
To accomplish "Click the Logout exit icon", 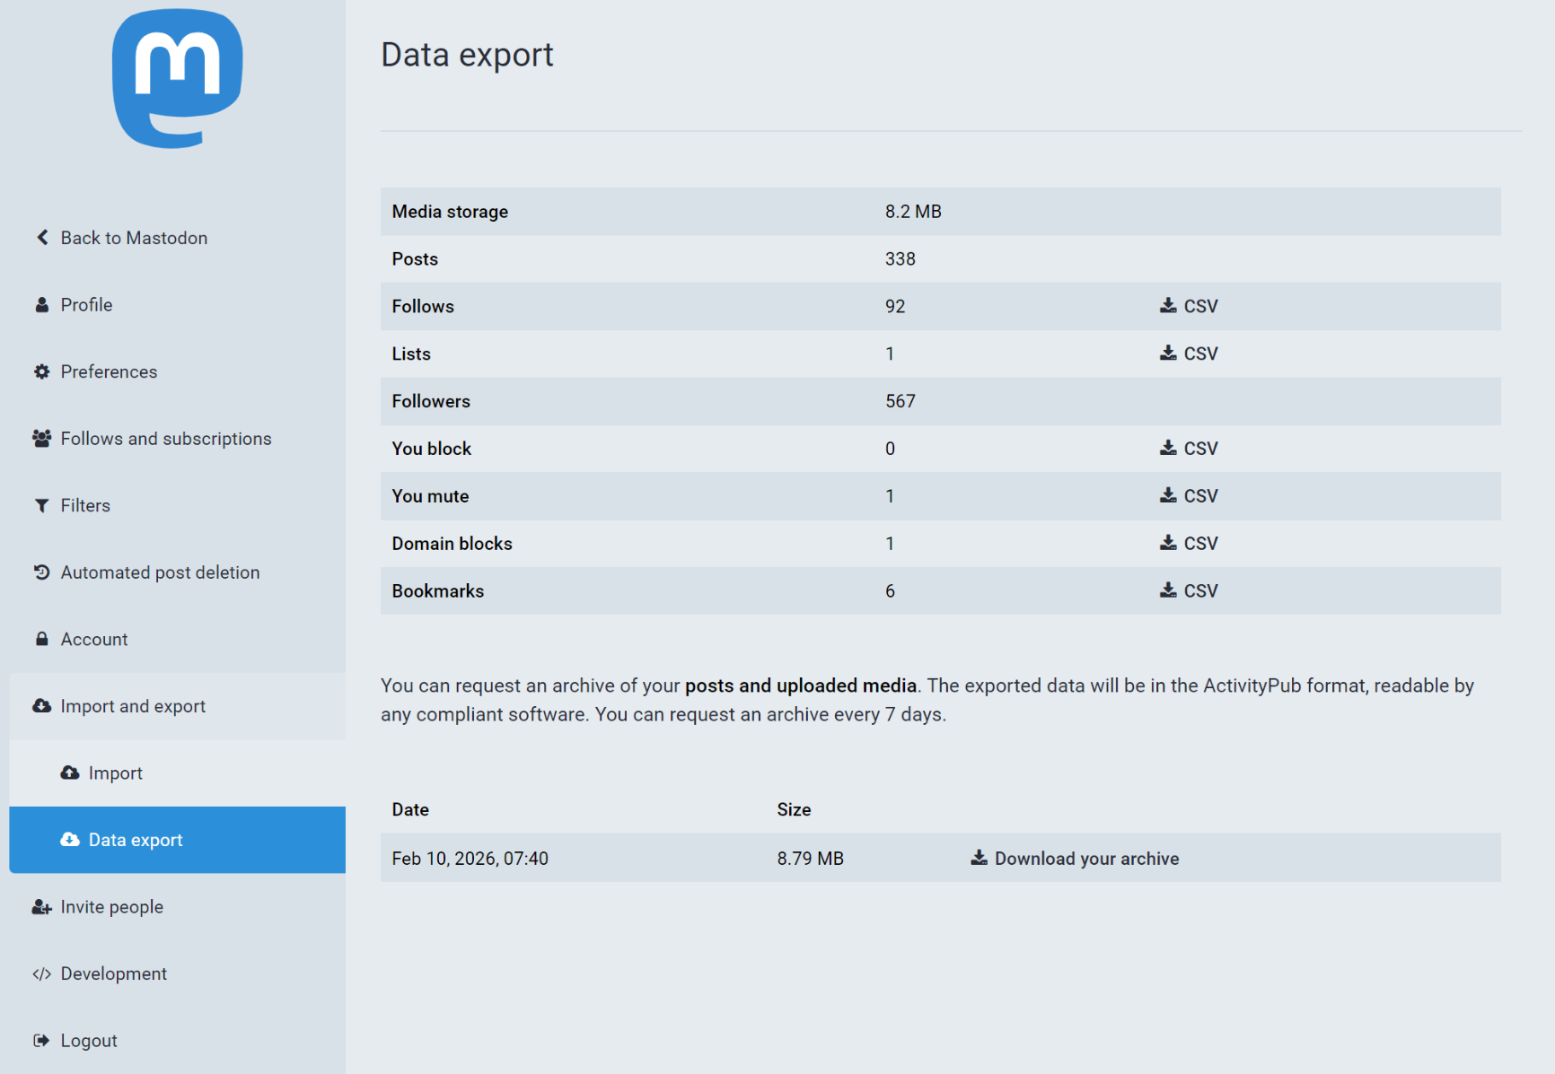I will click(42, 1041).
